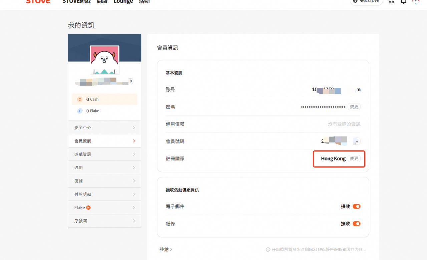Switch to the Lounge menu
The image size is (427, 260).
click(x=123, y=2)
